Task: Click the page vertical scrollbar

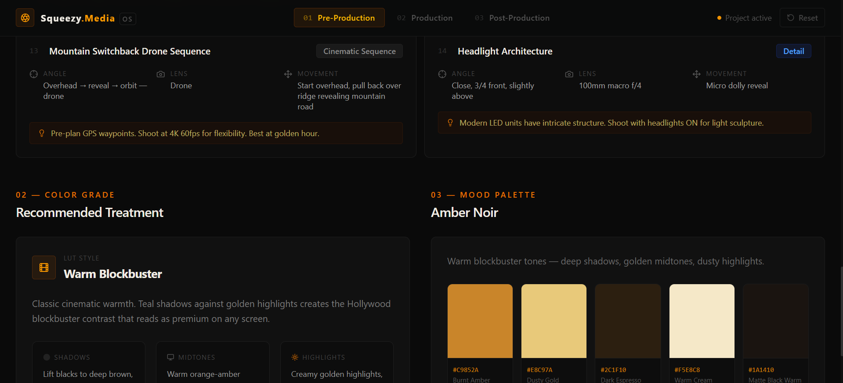Action: click(841, 311)
